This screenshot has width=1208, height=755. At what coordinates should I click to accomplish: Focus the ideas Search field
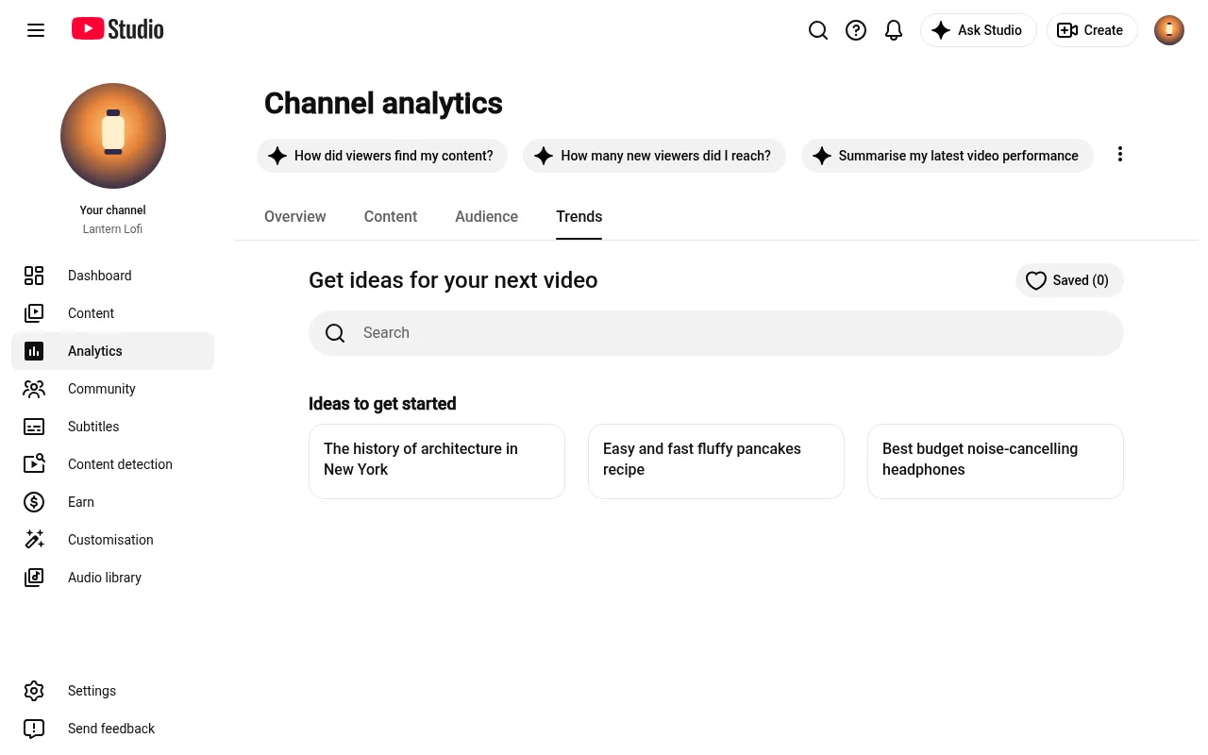(x=716, y=333)
